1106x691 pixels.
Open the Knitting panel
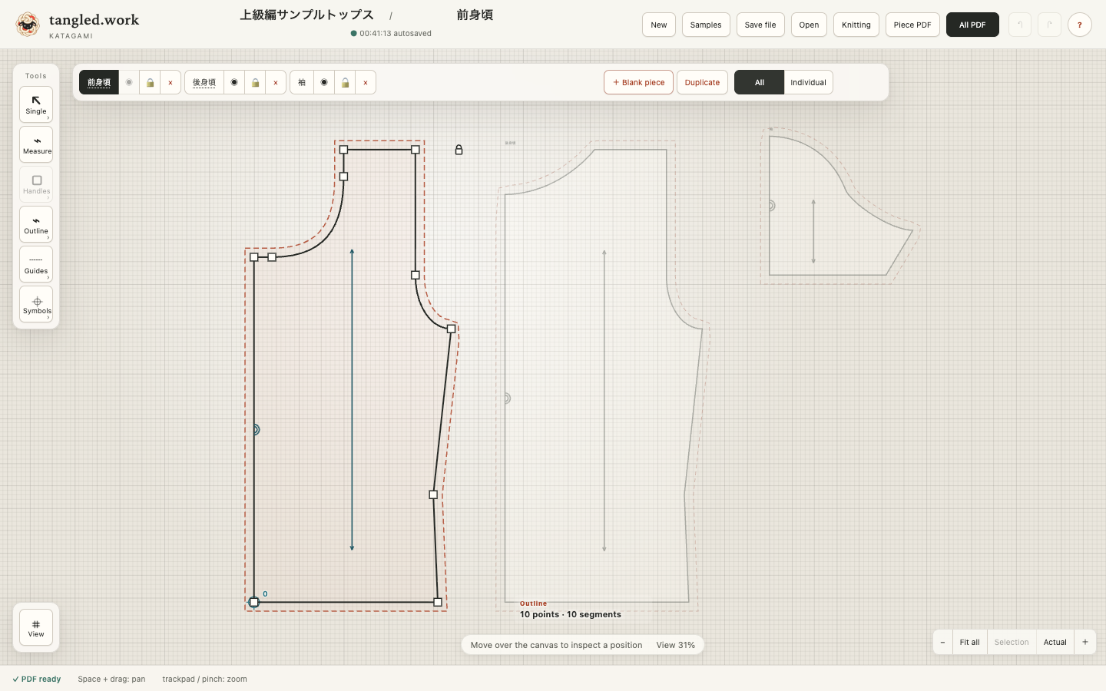click(856, 25)
